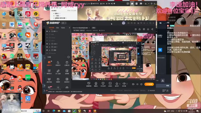This screenshot has width=201, height=113.
Task: Open the WeGame desktop shortcut
Action: (20, 57)
